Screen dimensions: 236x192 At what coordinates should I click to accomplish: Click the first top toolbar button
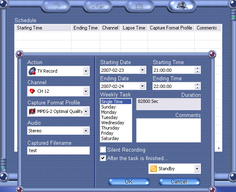click(56, 6)
